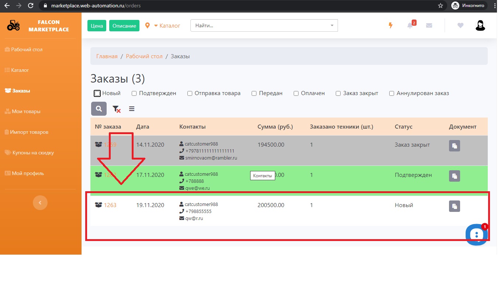Open the Найти search dropdown arrow
The image size is (504, 283).
332,26
